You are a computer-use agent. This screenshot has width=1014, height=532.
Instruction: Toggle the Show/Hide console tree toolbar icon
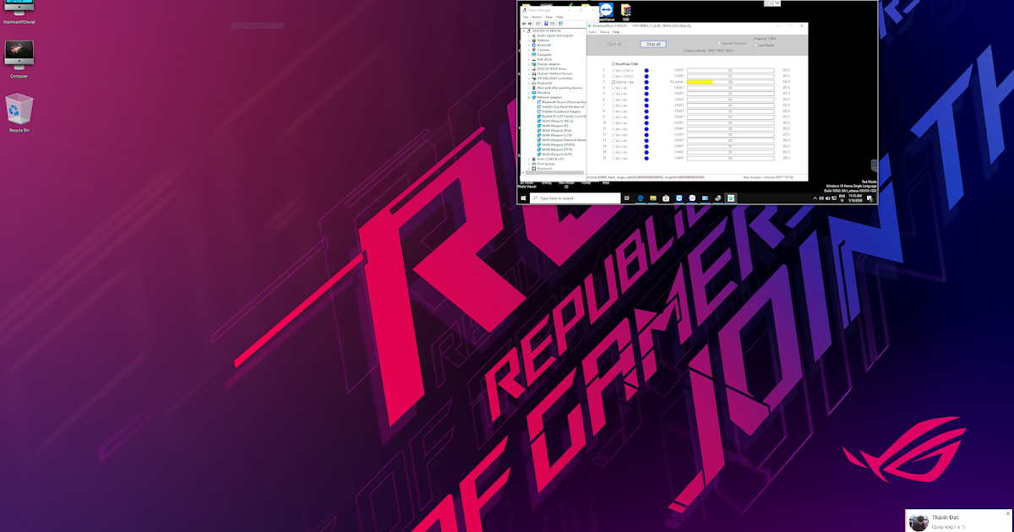tap(537, 24)
